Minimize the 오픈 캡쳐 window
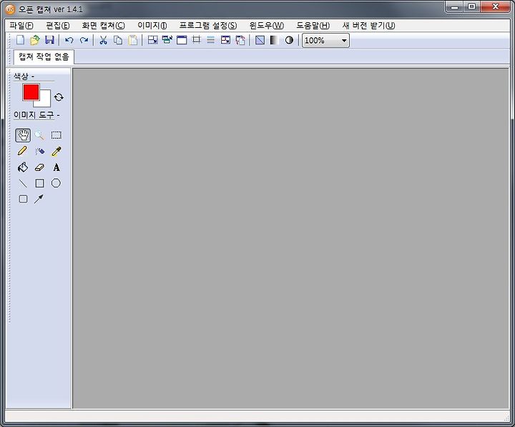Image resolution: width=515 pixels, height=427 pixels. (x=455, y=7)
